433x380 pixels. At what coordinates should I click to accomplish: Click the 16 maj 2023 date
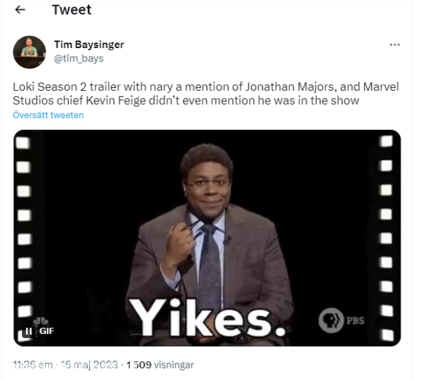coord(89,365)
